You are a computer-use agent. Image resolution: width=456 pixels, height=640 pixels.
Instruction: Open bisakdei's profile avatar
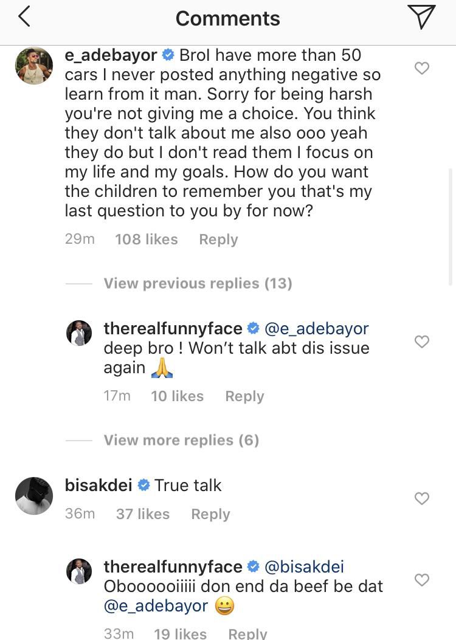click(x=34, y=496)
